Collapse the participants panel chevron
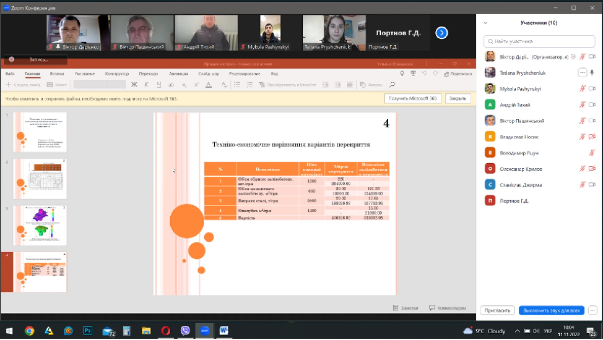The width and height of the screenshot is (603, 340). pos(486,23)
